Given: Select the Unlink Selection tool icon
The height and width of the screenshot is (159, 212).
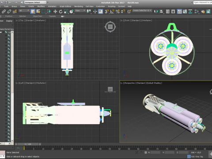Looking at the screenshot, I should point(9,11).
